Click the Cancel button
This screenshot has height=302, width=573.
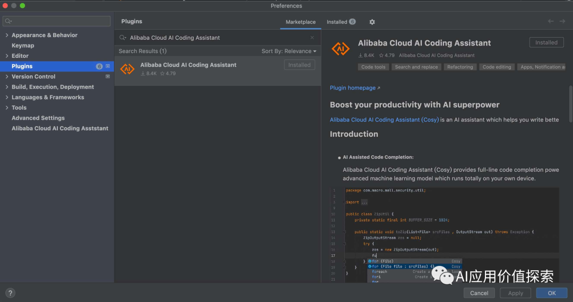479,293
